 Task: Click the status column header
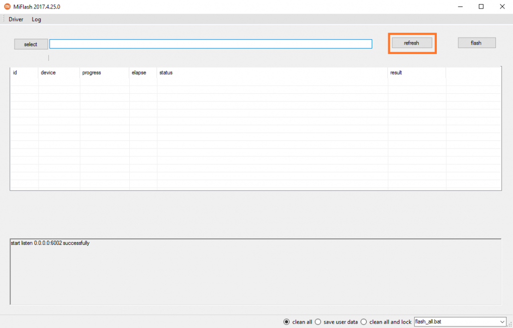[x=273, y=73]
